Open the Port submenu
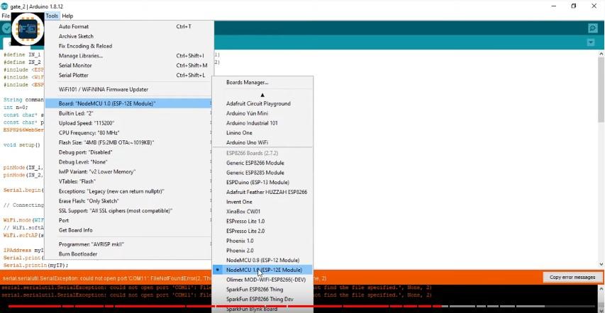Viewport: 605px width, 313px height. tap(129, 220)
